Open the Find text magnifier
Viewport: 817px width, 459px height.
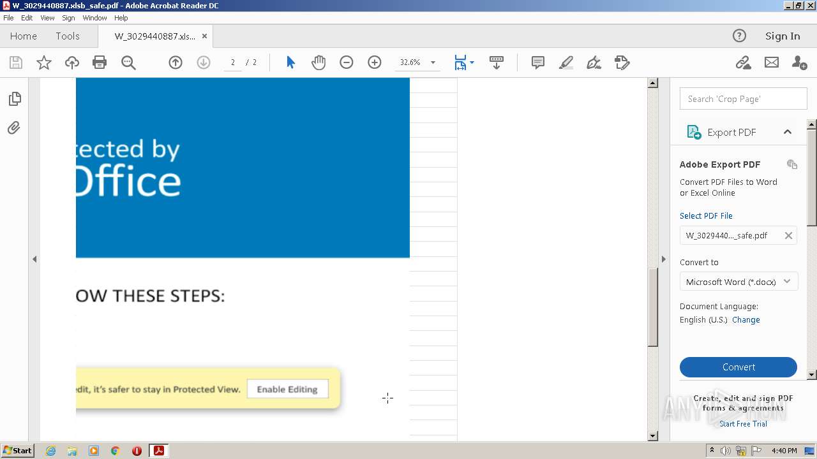click(x=128, y=62)
